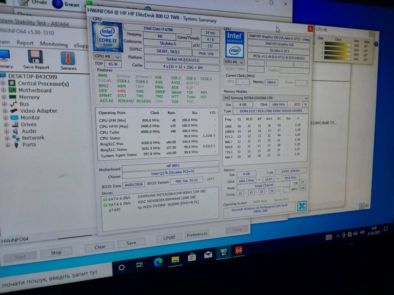
Task: Expand the Motherboard tree node
Action: point(4,90)
